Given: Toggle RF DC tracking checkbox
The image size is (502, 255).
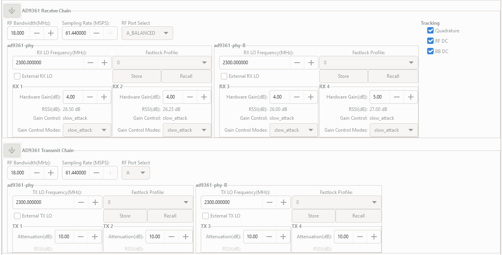Looking at the screenshot, I should (430, 41).
